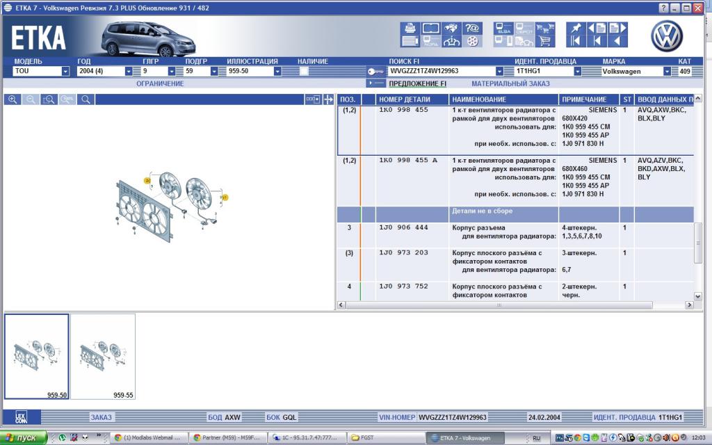Open the пуск Start button

24,438
